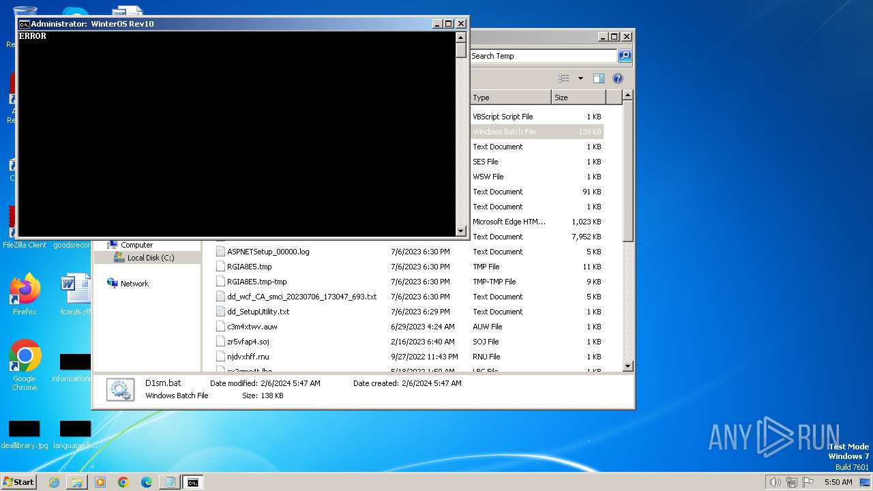Select Computer in the navigation tree

(x=136, y=245)
